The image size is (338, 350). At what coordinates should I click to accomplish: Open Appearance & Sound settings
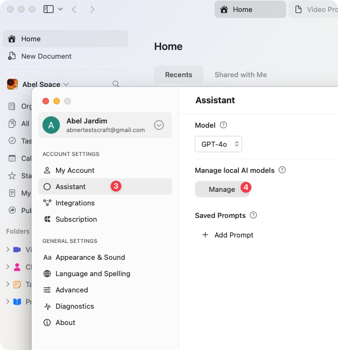coord(105,257)
